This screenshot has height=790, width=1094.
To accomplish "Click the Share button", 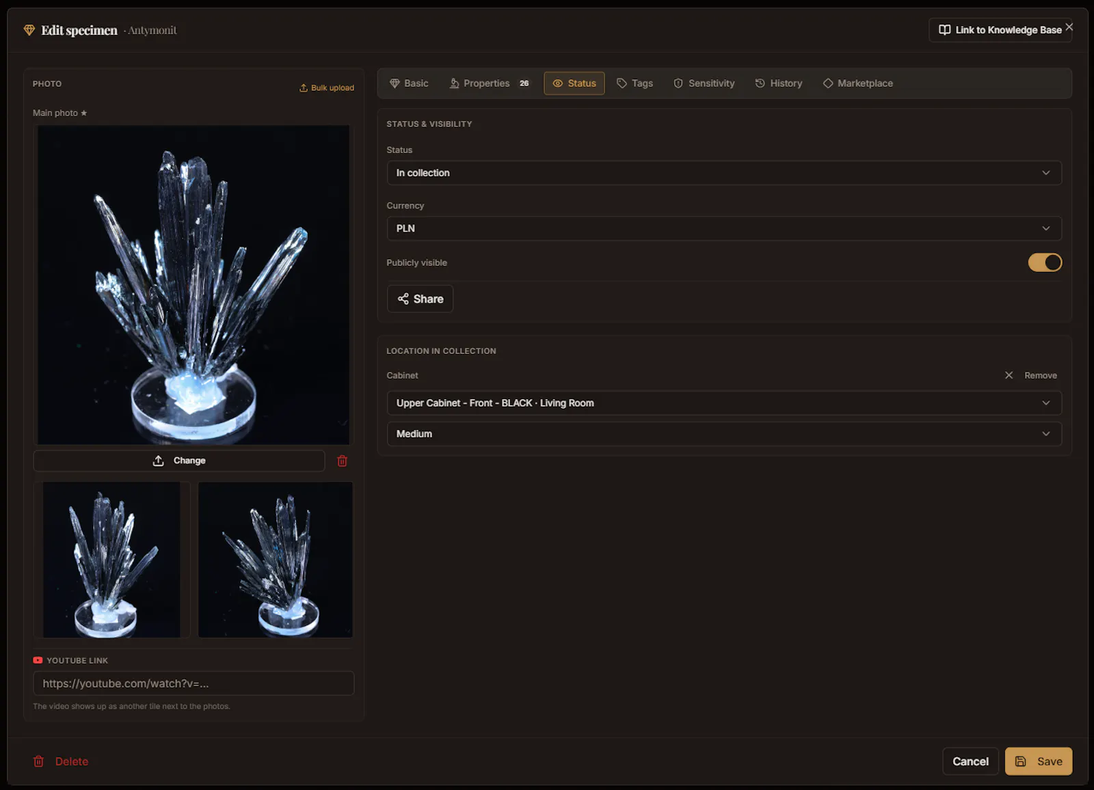I will (420, 299).
